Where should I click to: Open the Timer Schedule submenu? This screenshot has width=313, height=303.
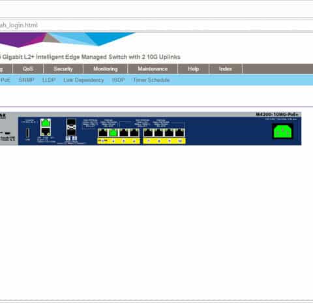point(151,80)
